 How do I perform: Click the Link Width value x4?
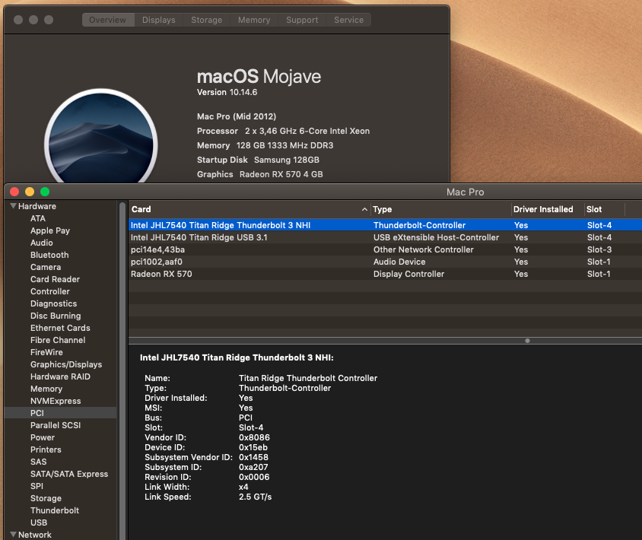tap(243, 487)
